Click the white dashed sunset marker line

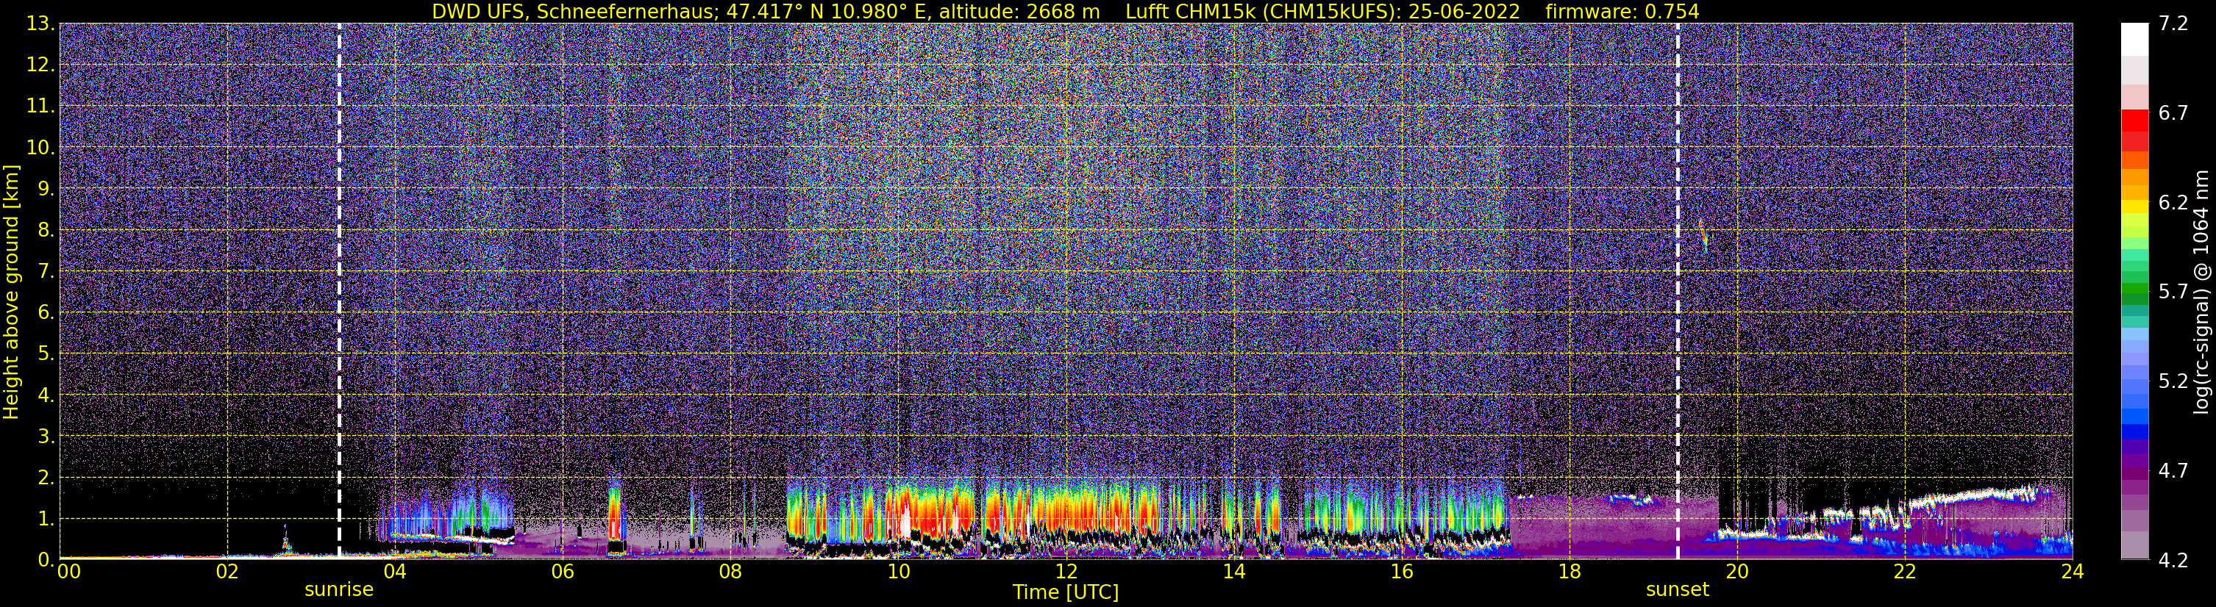click(1678, 290)
